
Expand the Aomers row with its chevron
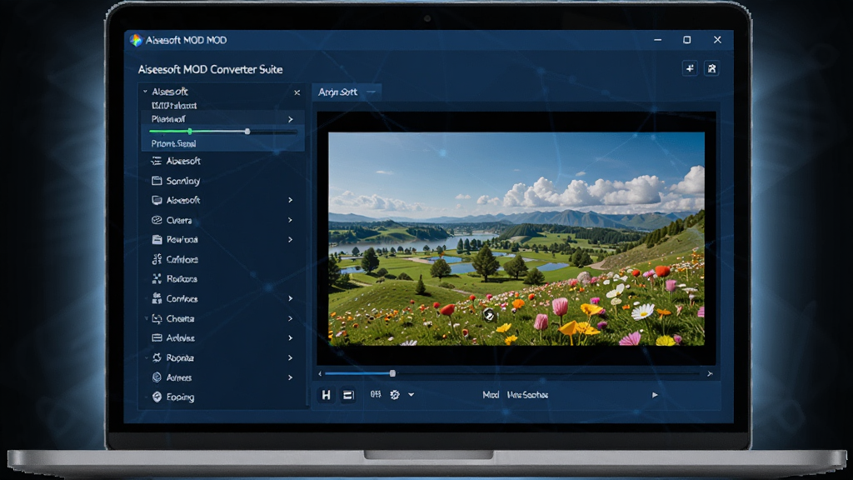click(x=291, y=377)
